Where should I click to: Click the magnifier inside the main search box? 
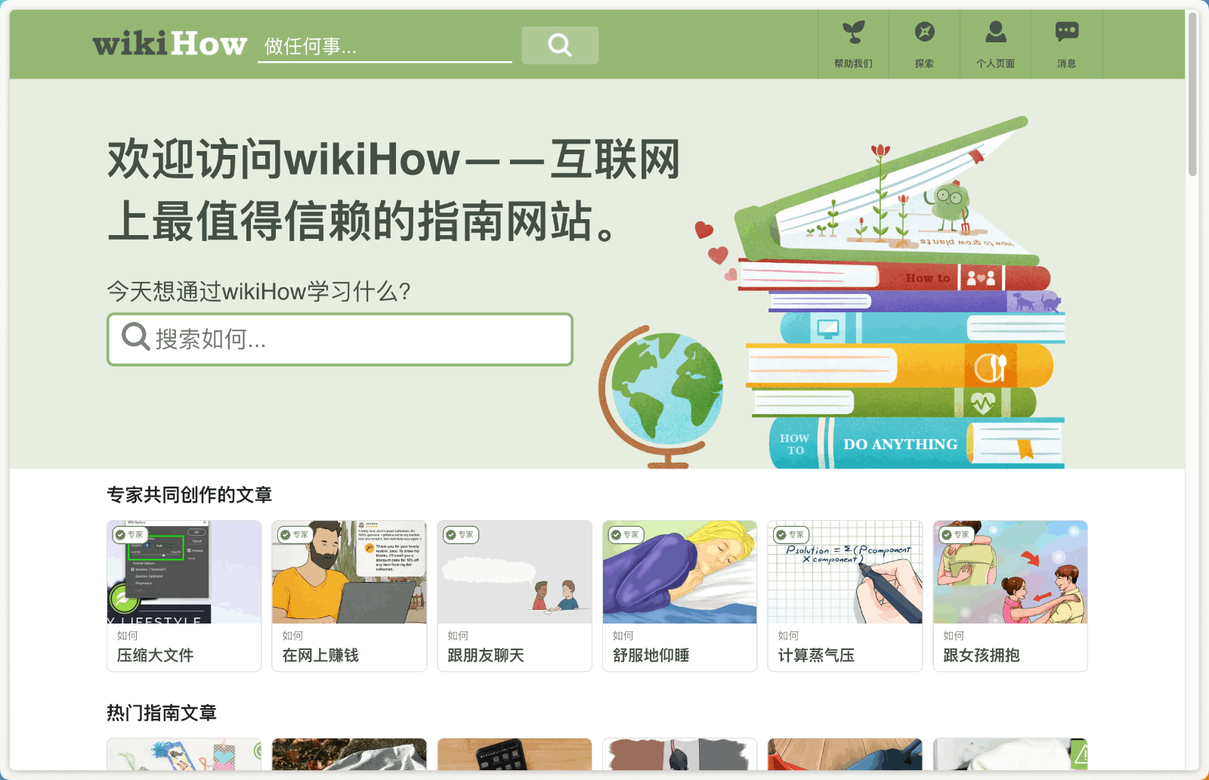click(x=135, y=337)
